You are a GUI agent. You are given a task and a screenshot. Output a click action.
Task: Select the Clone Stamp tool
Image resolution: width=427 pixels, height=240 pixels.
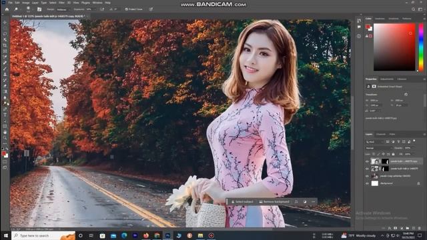tap(5, 74)
